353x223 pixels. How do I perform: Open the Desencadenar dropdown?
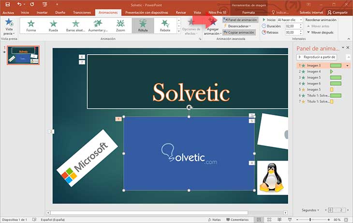point(237,26)
